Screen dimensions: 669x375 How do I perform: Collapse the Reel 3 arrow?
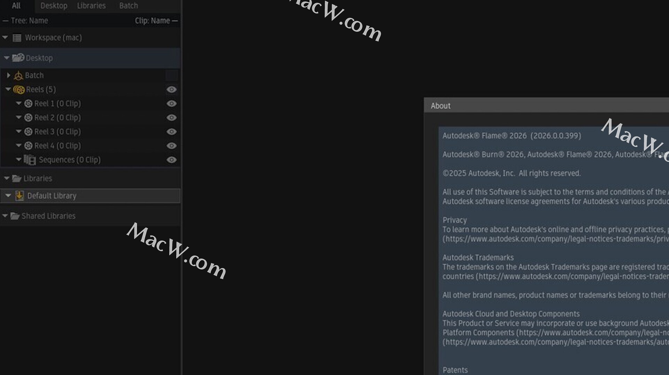click(x=19, y=131)
